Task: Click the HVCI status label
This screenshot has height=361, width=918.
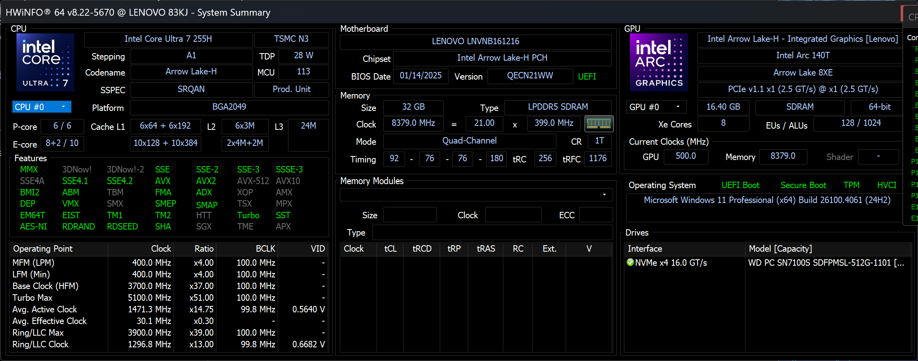Action: click(887, 185)
